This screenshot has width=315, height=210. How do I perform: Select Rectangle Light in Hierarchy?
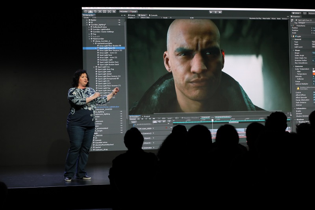point(104,60)
